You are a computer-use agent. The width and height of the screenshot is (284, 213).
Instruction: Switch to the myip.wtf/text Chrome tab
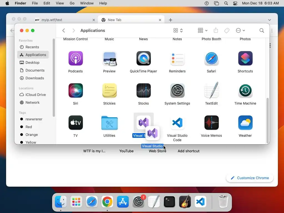click(x=65, y=20)
